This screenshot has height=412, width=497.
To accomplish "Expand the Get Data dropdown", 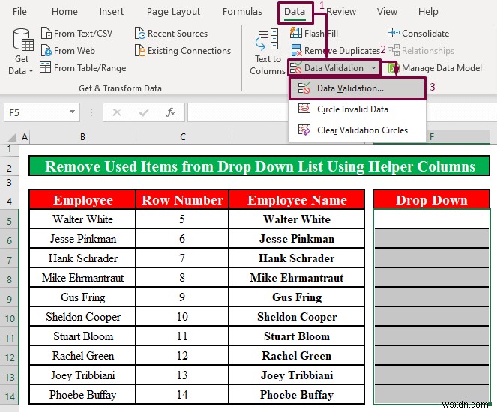I will (31, 71).
